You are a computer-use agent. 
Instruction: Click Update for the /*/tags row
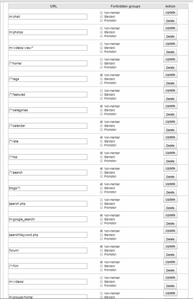170,75
